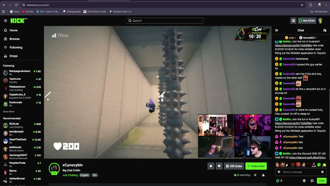330x186 pixels.
Task: Open the Chrome apps grid
Action: [3, 11]
